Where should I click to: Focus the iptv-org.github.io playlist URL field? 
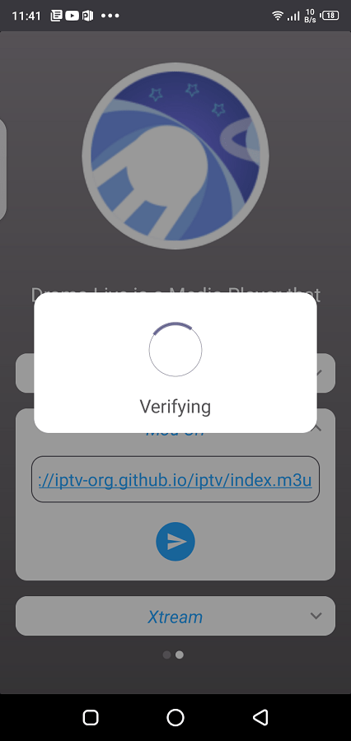175,479
